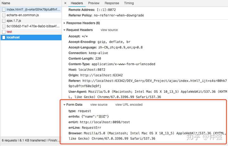Click view source next to Request Headers
Viewport: 228px width, 146px height.
click(109, 30)
